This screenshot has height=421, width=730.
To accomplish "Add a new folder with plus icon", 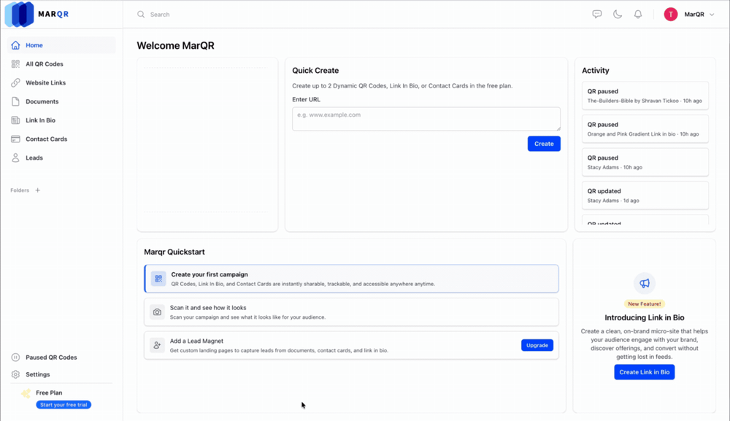I will click(38, 190).
